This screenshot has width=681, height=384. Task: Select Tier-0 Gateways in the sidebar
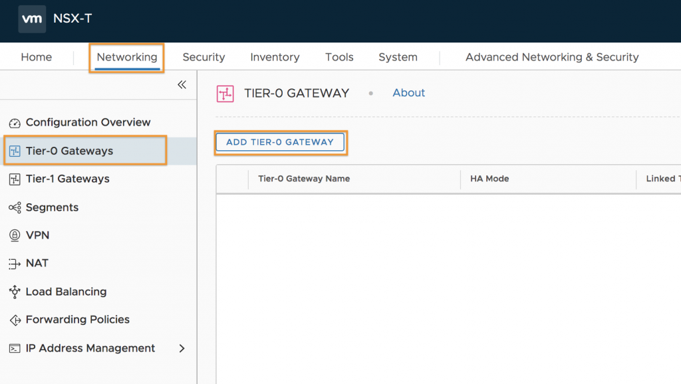tap(69, 151)
